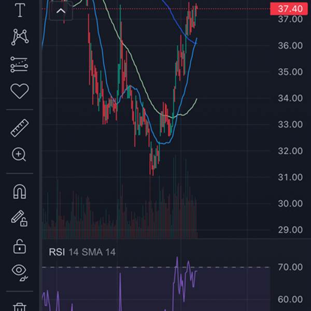Click the 37.40 current price label

point(289,9)
